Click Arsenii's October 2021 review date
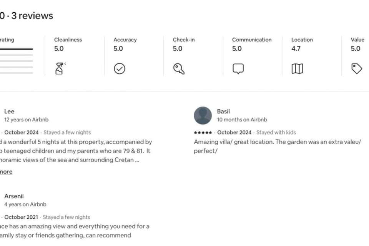This screenshot has width=369, height=246. [21, 217]
